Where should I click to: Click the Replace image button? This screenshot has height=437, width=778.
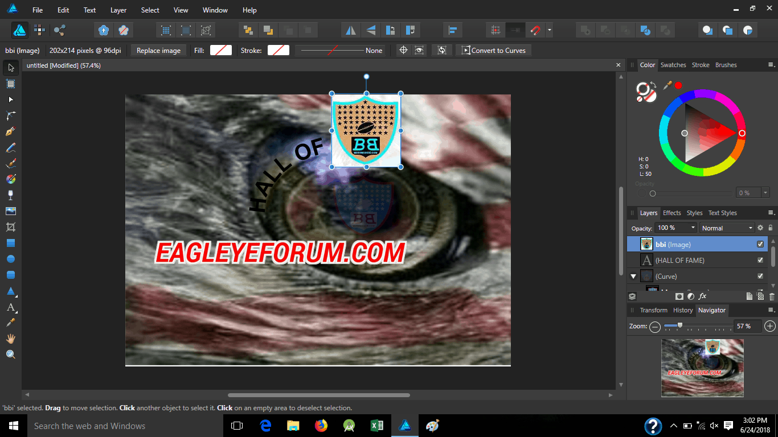(x=158, y=51)
